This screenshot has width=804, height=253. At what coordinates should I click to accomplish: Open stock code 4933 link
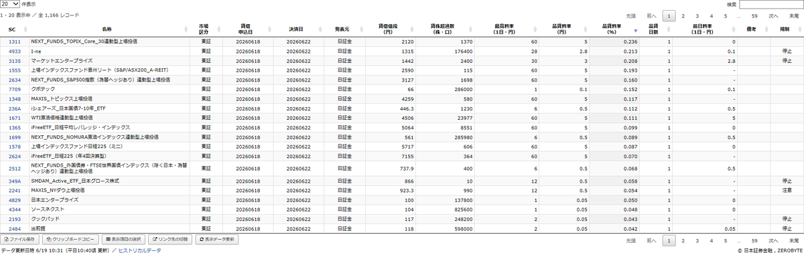[14, 51]
